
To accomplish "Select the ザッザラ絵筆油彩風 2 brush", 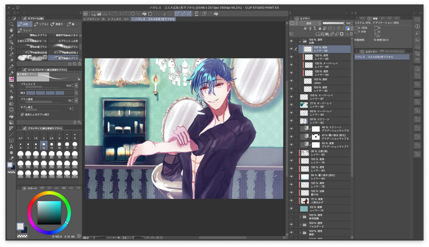I will [x=63, y=52].
